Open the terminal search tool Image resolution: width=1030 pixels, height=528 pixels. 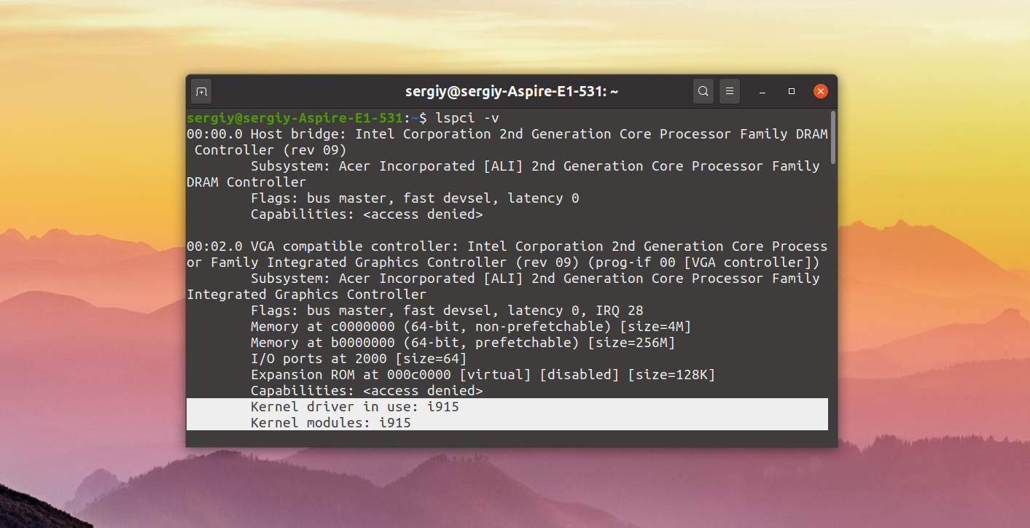coord(703,91)
